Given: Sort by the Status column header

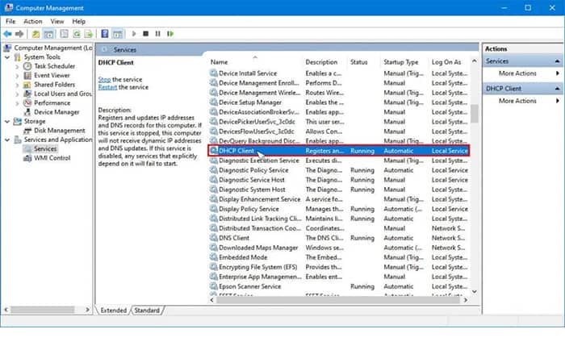Looking at the screenshot, I should point(363,62).
